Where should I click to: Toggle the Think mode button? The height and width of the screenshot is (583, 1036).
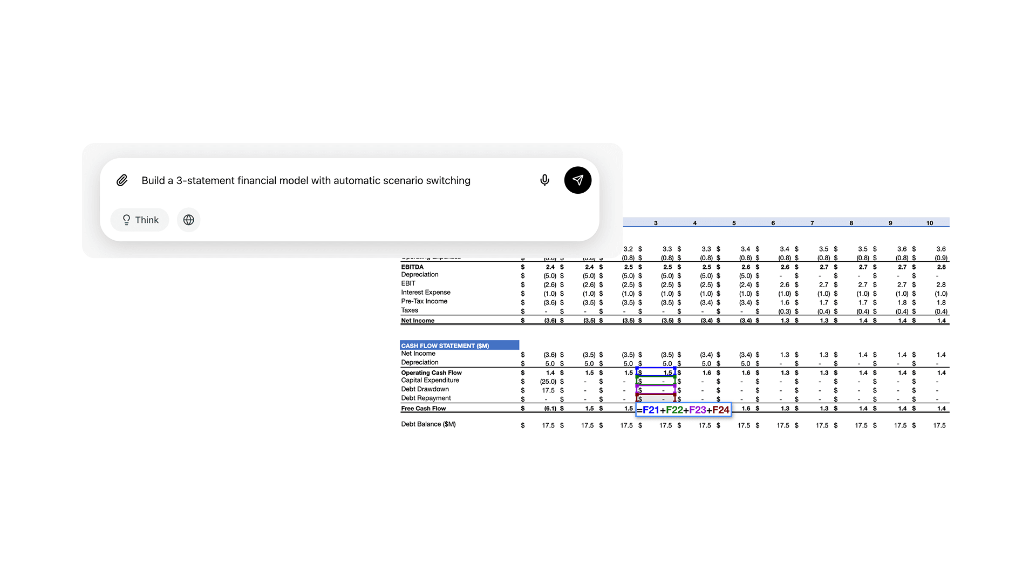[140, 220]
